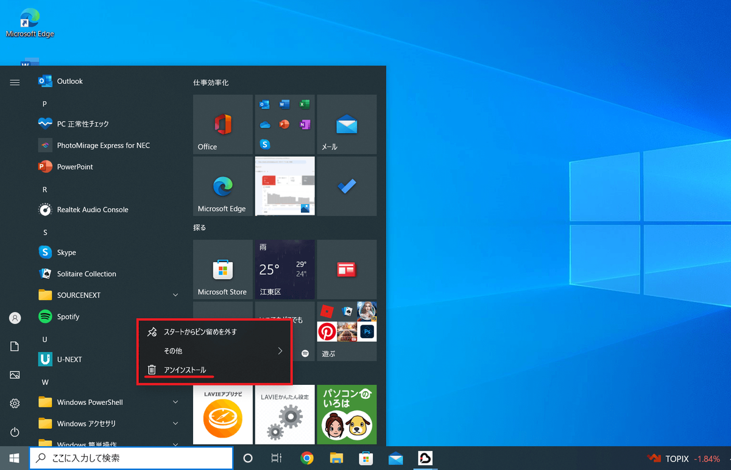731x470 pixels.
Task: Launch Spotify from the app list
Action: click(110, 317)
